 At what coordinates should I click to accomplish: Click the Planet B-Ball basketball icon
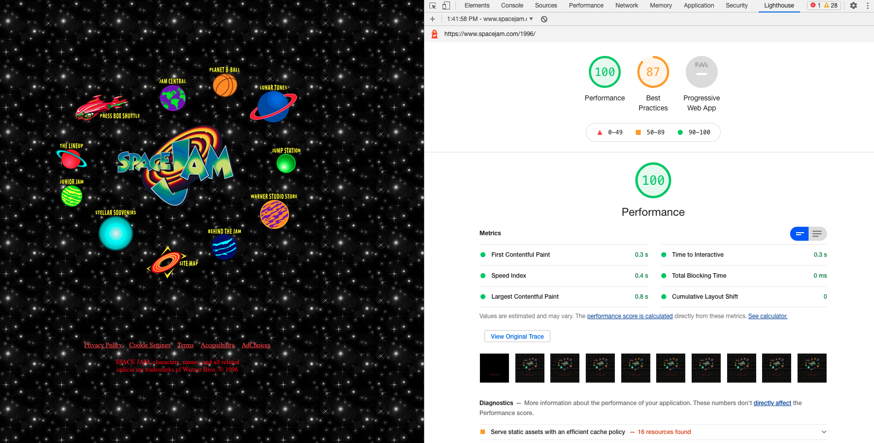[x=225, y=85]
